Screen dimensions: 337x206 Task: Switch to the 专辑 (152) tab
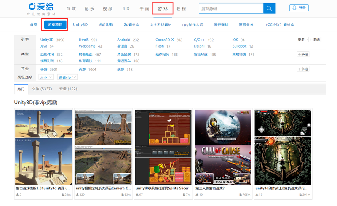tap(68, 89)
